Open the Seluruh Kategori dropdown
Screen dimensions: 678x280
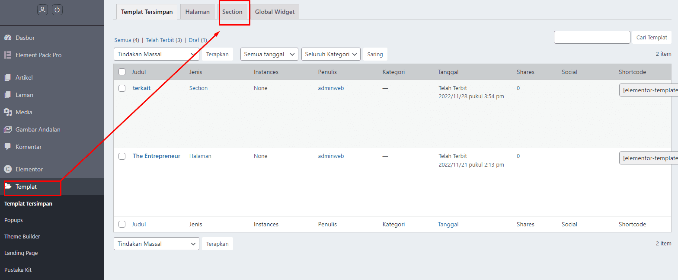coord(330,54)
